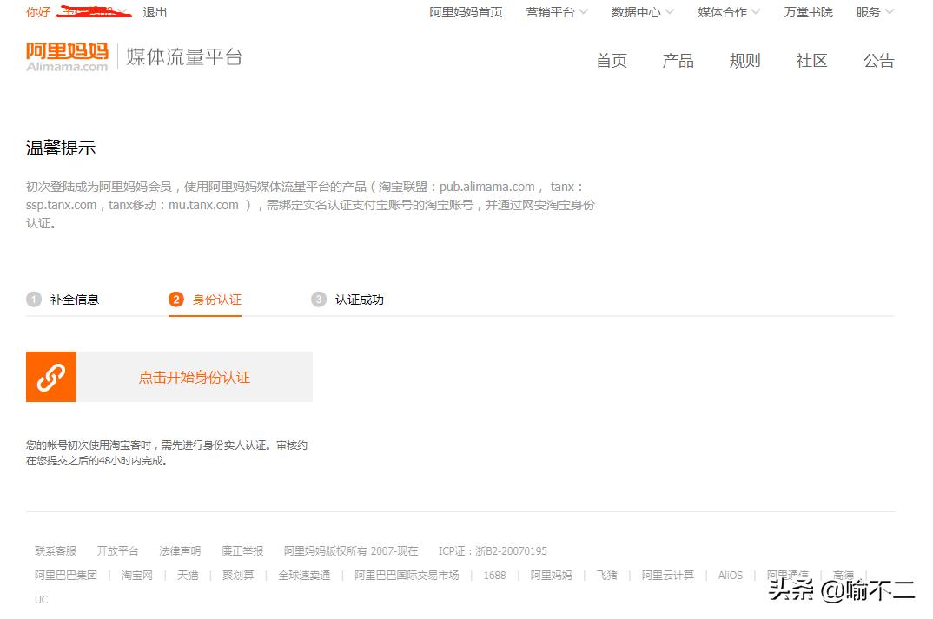
Task: Visit 淘宝网 from the footer
Action: pyautogui.click(x=136, y=575)
